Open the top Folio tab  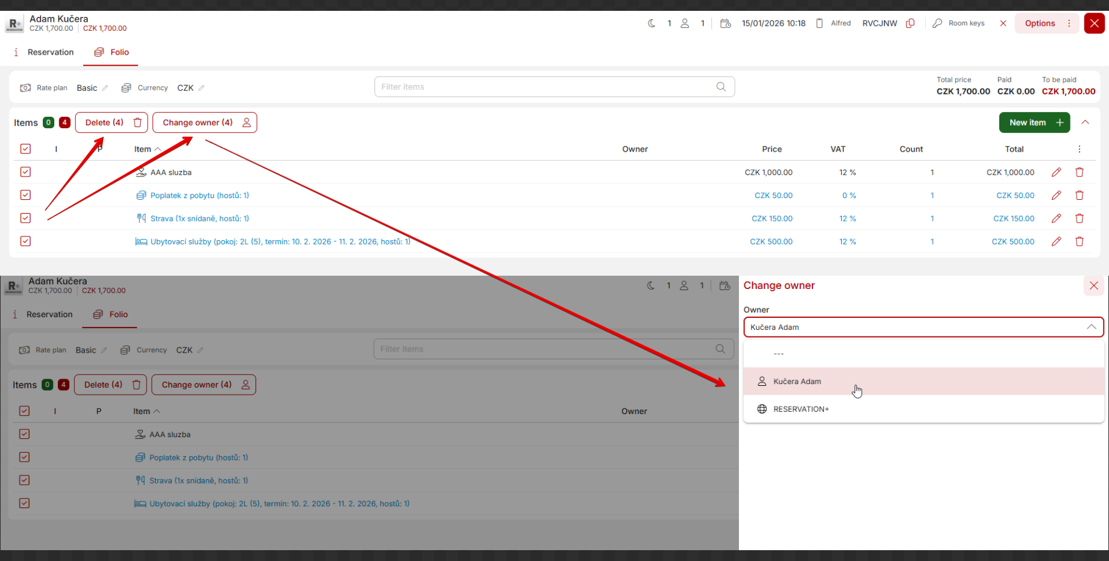click(112, 52)
